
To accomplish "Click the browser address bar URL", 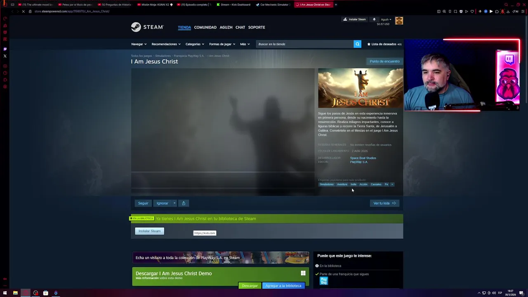I will [x=72, y=11].
